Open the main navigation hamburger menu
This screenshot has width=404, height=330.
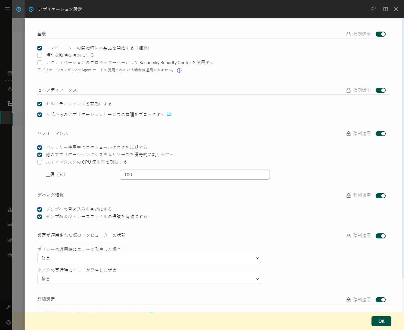[x=8, y=8]
